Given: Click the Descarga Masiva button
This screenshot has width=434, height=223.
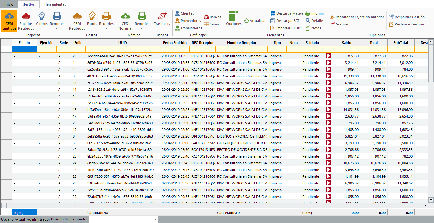Looking at the screenshot, I should pos(287,13).
